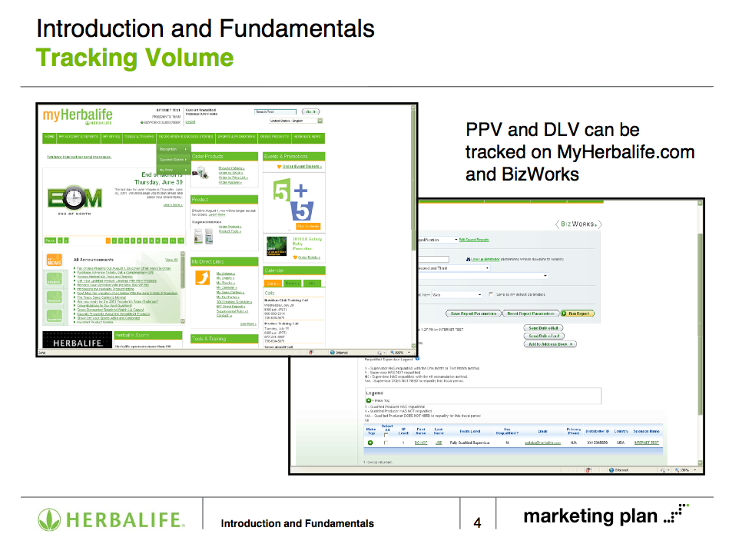729x544 pixels.
Task: Tick the Save as my default parameters checkbox
Action: (x=491, y=294)
